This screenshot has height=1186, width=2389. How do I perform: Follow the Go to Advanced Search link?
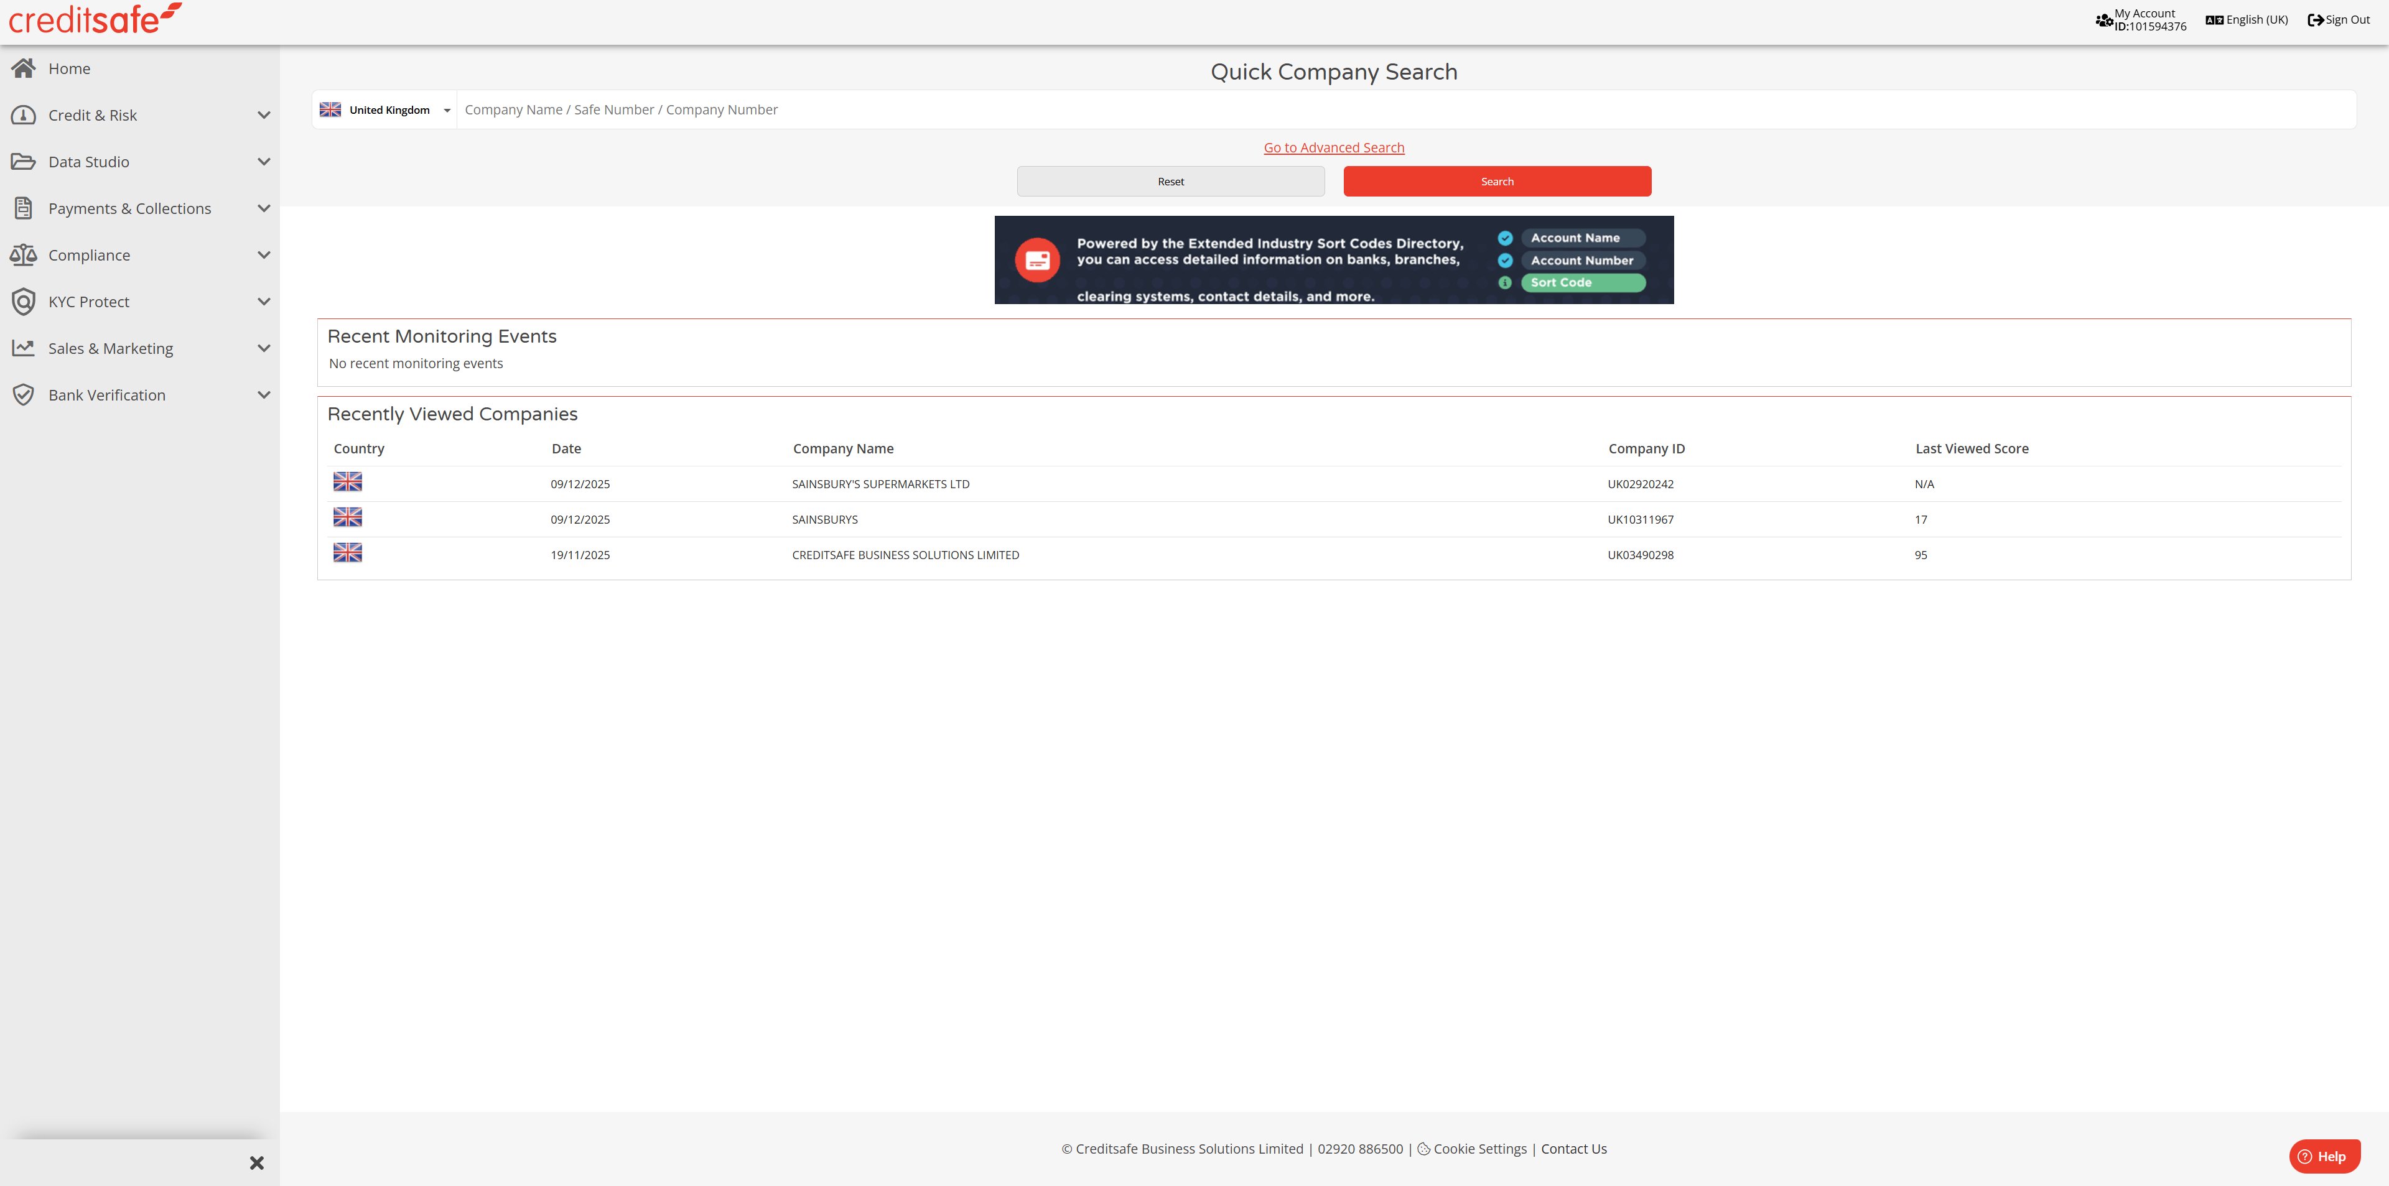[1334, 149]
